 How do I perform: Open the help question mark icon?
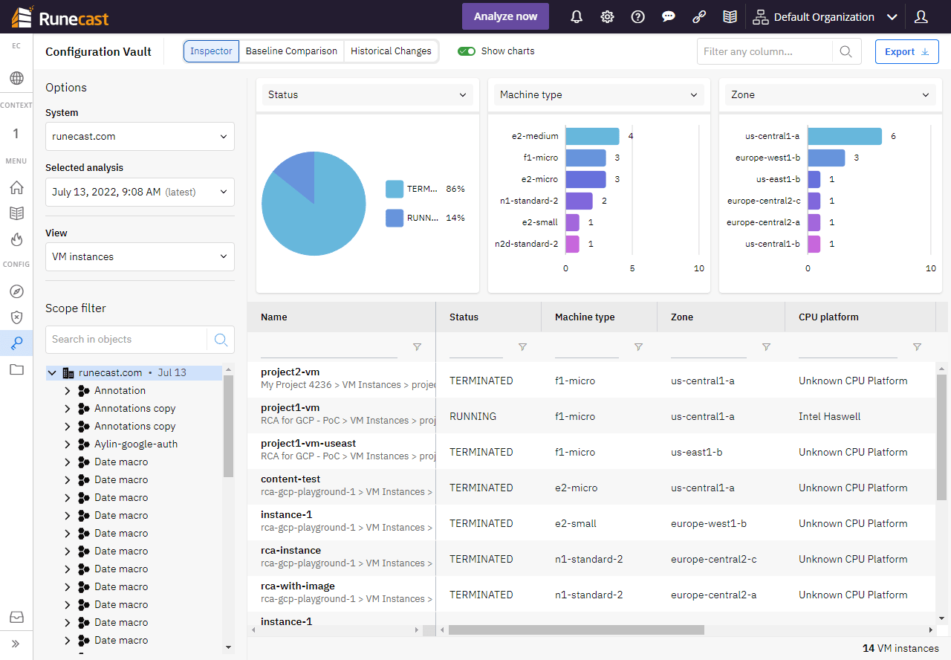(x=637, y=17)
